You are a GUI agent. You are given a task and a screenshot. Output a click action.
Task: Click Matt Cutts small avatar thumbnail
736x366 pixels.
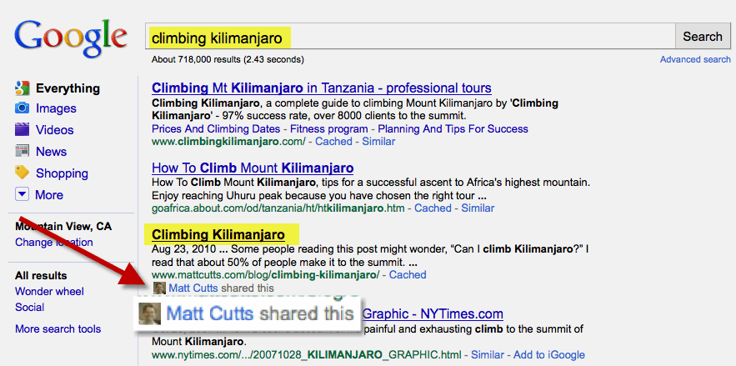click(x=159, y=288)
